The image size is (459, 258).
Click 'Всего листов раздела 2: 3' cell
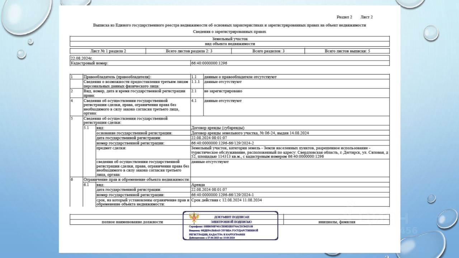[x=189, y=51]
